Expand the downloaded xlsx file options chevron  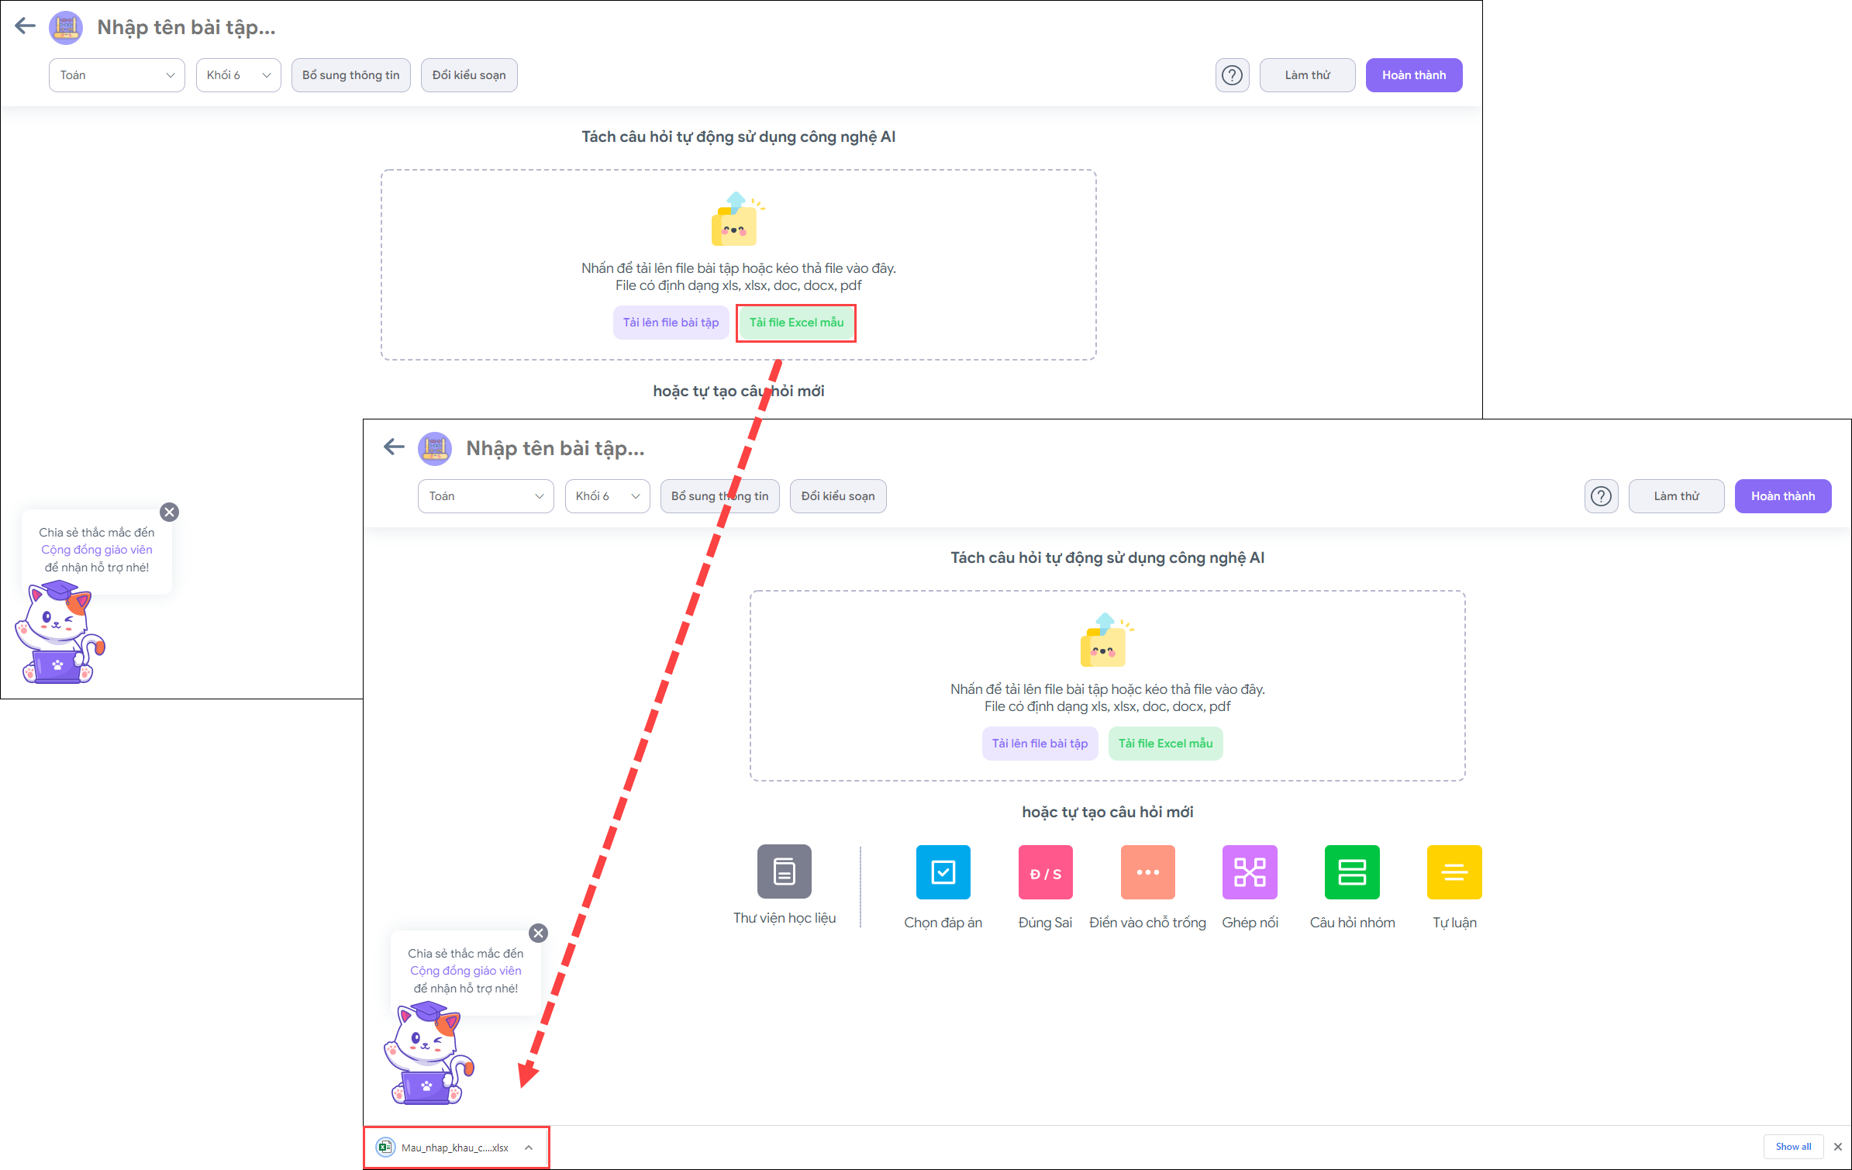pyautogui.click(x=529, y=1148)
